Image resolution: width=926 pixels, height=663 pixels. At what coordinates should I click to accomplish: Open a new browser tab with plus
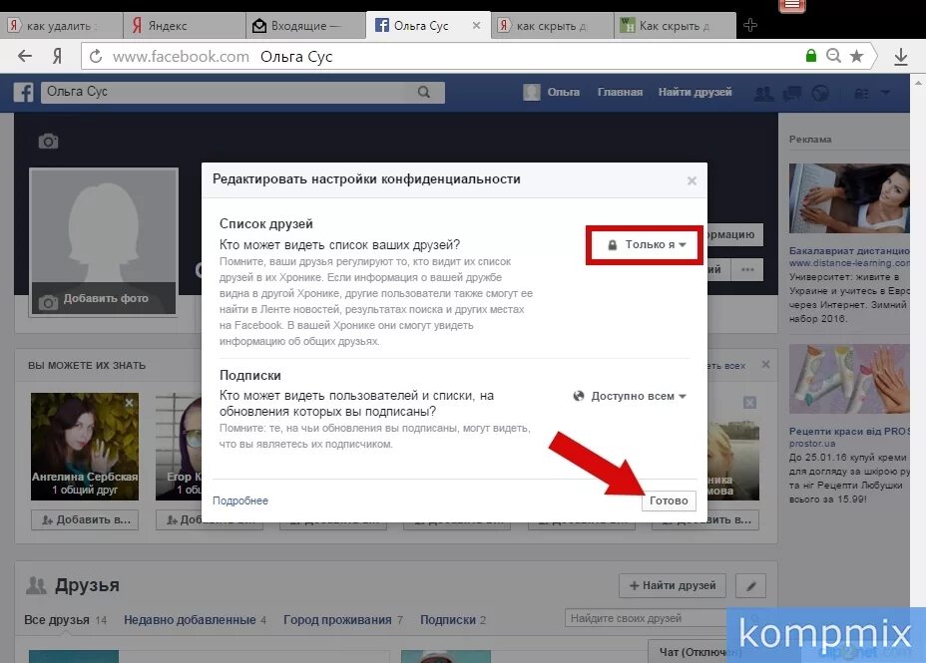(750, 25)
